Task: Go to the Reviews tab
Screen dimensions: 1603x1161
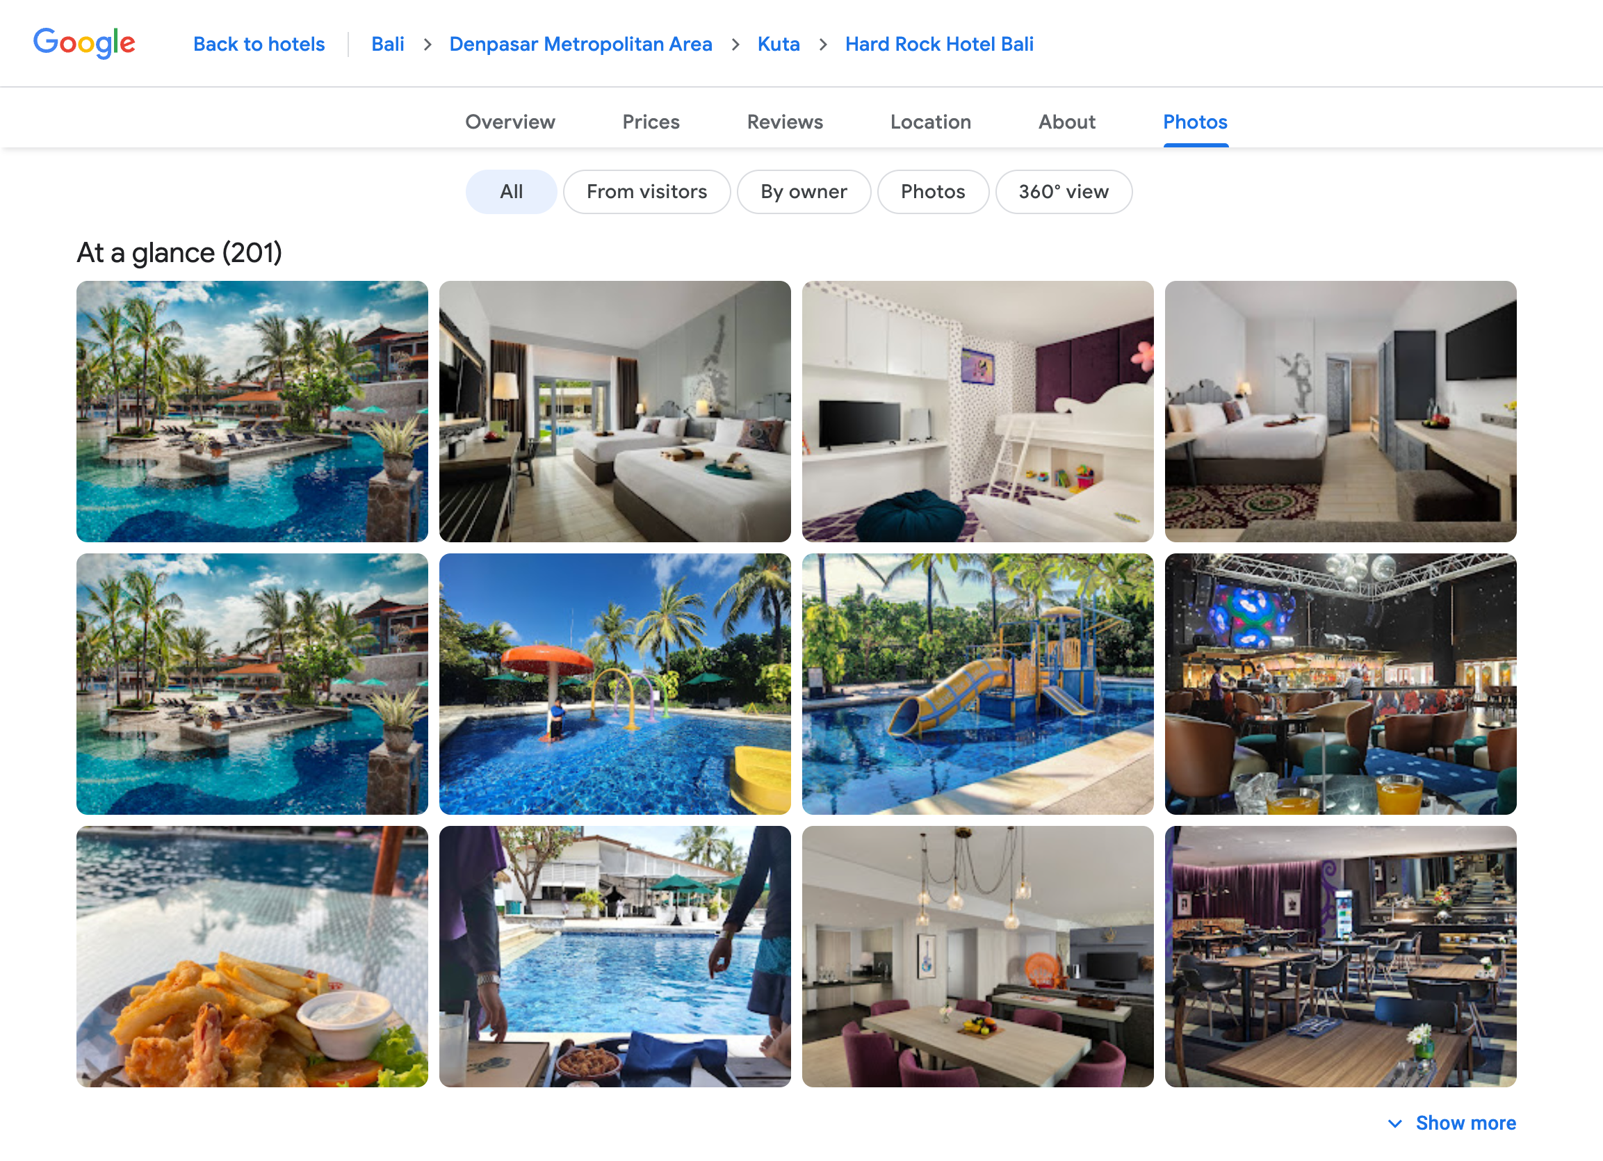Action: pyautogui.click(x=785, y=122)
